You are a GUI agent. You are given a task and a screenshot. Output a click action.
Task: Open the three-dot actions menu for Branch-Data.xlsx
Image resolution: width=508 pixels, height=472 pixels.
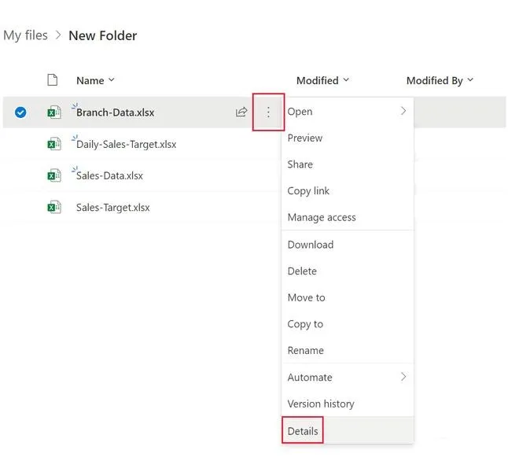coord(268,112)
